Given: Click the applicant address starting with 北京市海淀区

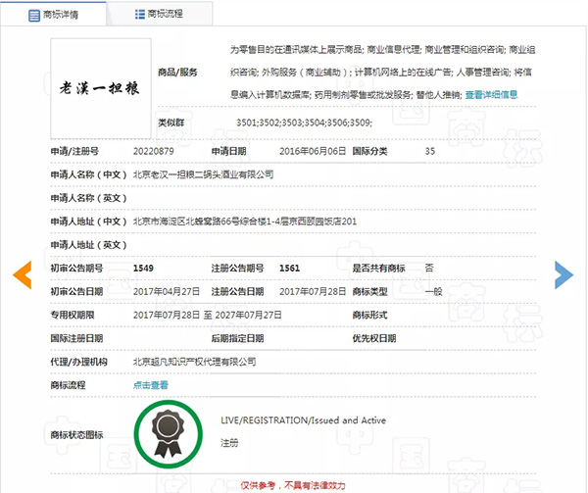Looking at the screenshot, I should tap(244, 222).
